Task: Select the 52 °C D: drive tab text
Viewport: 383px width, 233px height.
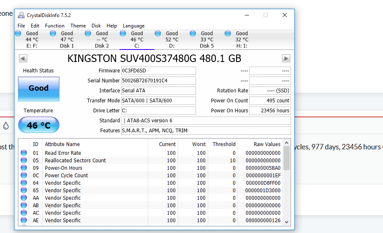Action: tap(172, 40)
